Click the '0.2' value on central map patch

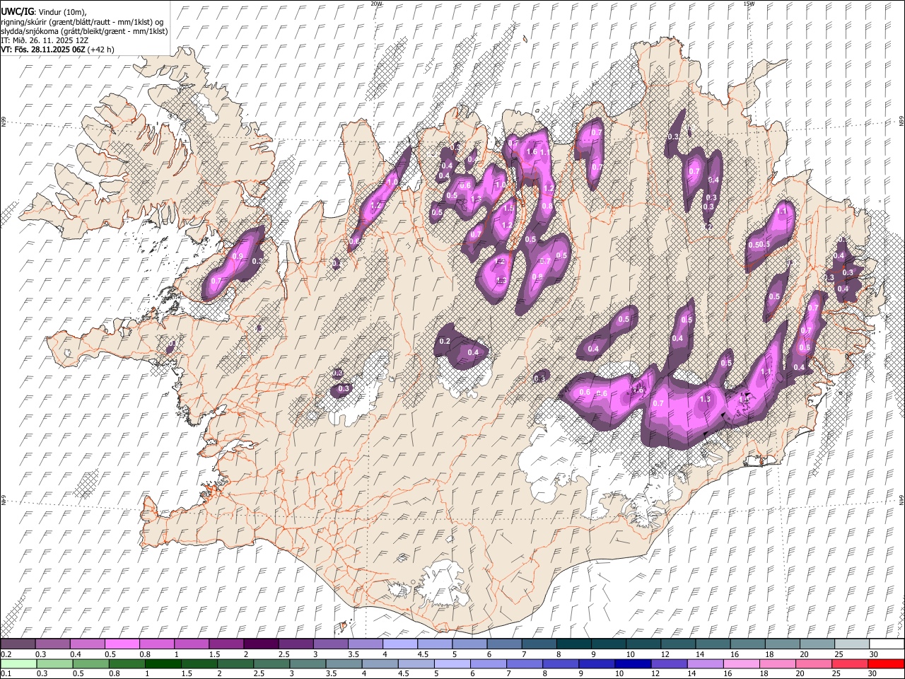pyautogui.click(x=445, y=342)
